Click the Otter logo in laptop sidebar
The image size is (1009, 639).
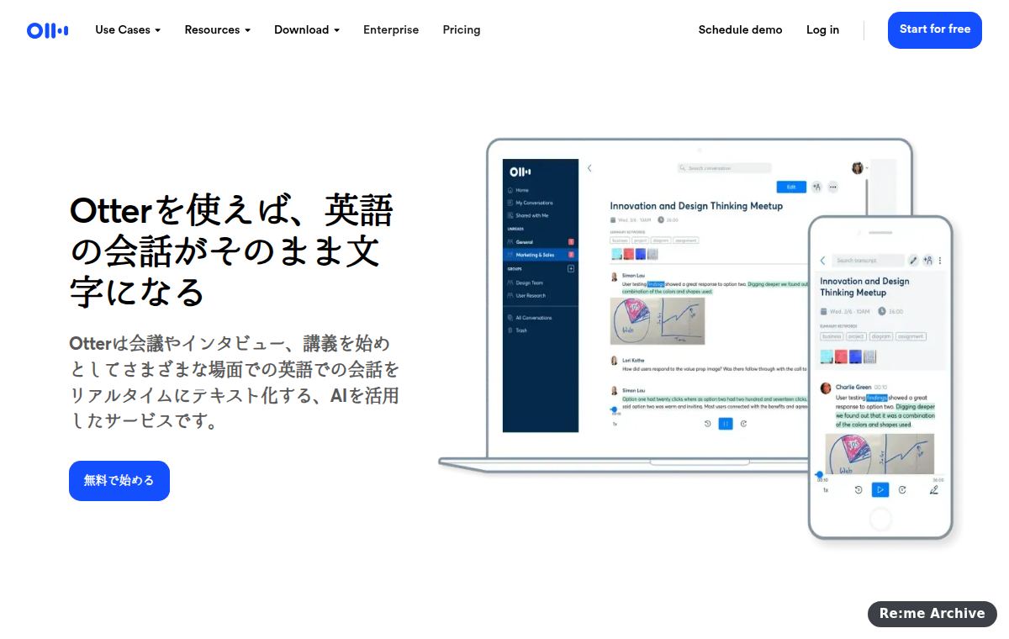(520, 172)
